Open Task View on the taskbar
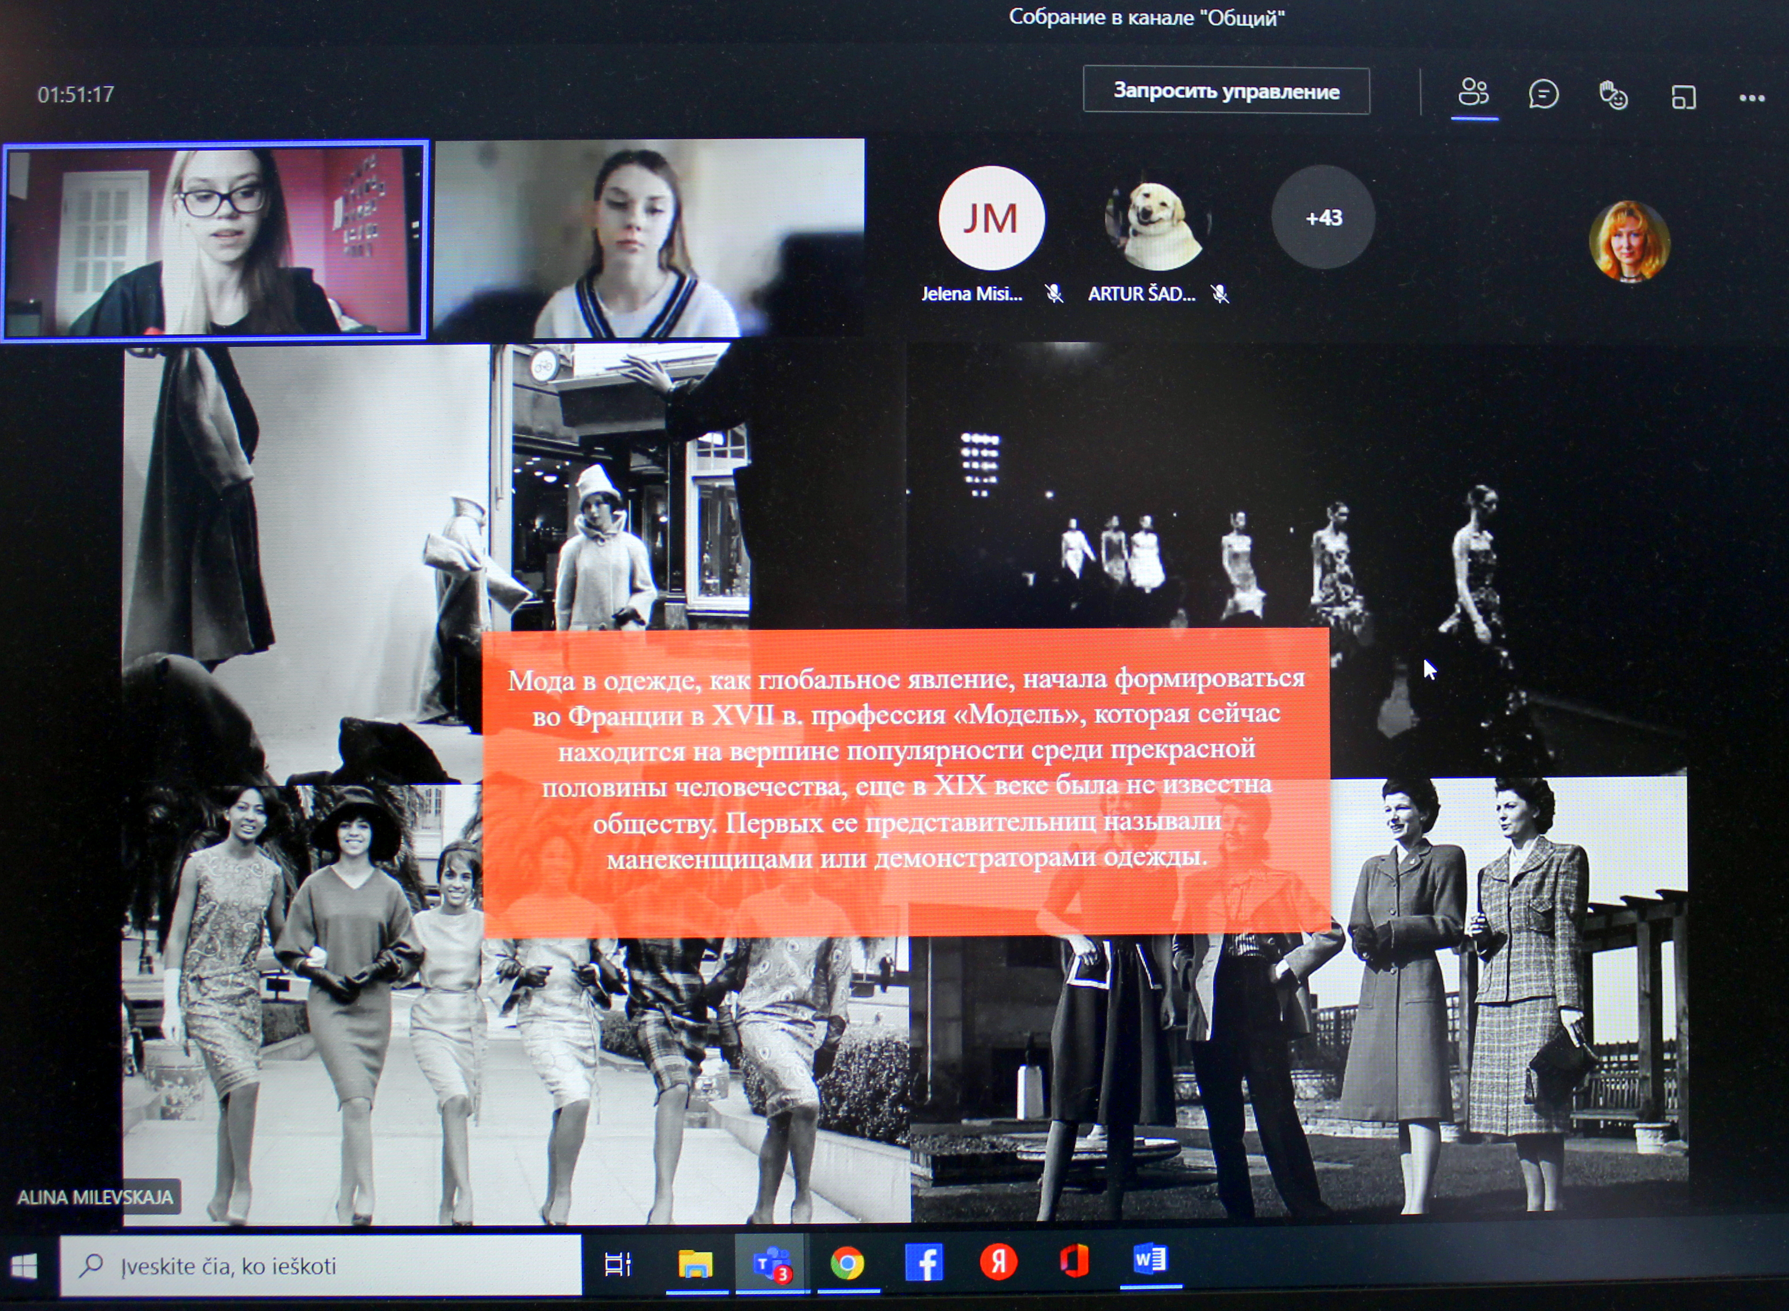1789x1311 pixels. 617,1264
